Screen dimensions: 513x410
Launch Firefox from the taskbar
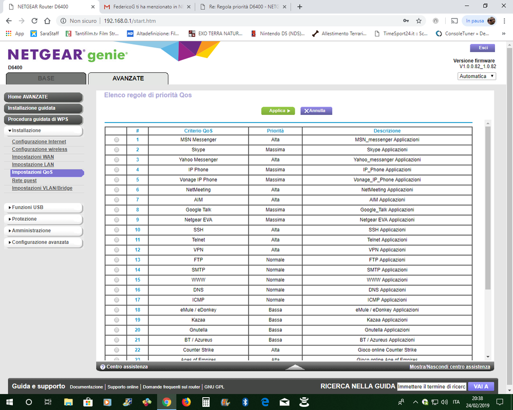point(186,402)
